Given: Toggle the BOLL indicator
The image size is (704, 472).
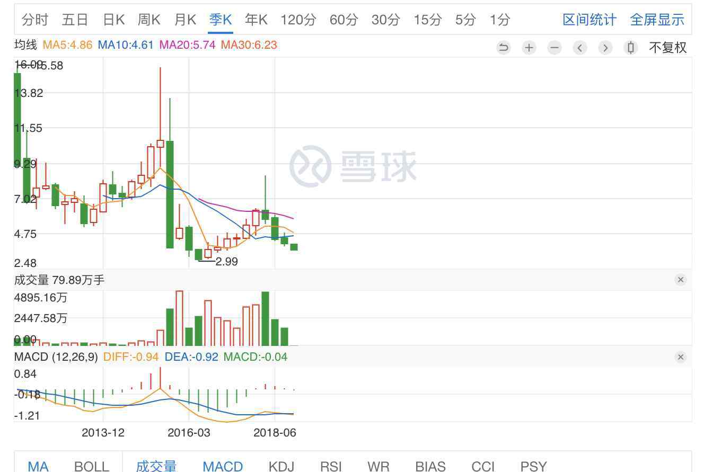Looking at the screenshot, I should pos(92,466).
